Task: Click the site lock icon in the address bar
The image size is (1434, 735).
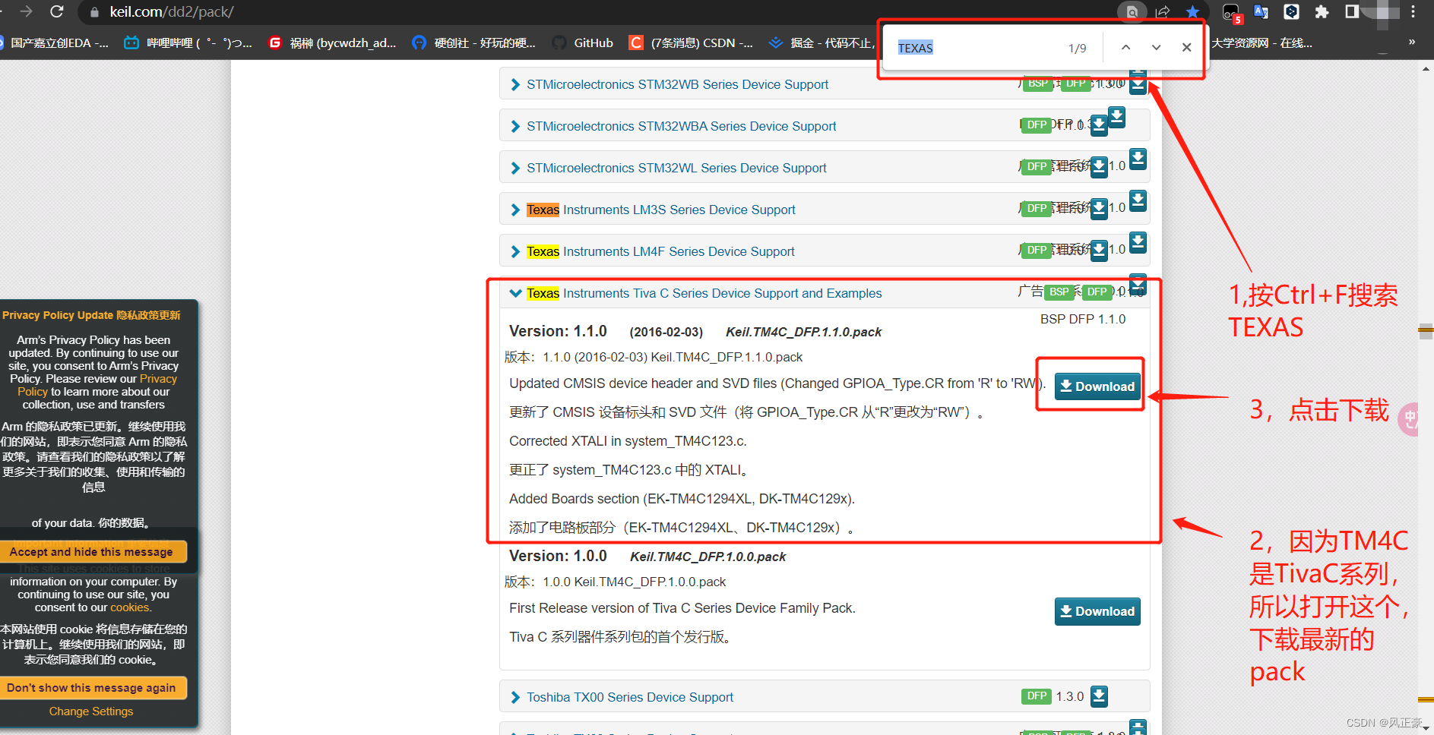Action: coord(94,12)
